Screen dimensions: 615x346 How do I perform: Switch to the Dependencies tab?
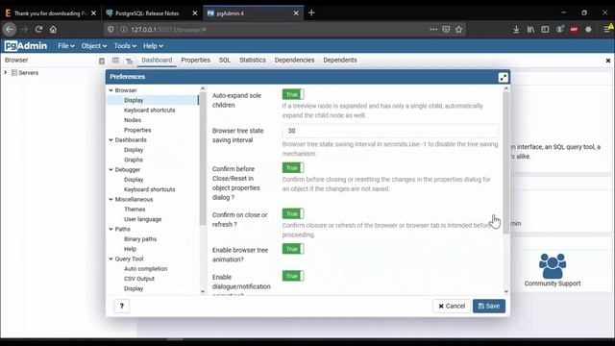[294, 60]
